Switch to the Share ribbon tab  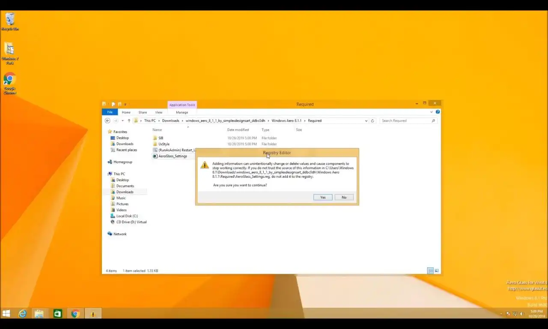coord(143,112)
